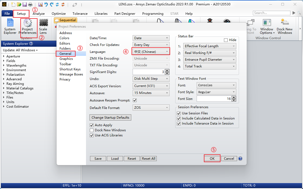Viewport: 303px width, 189px height.
Task: Toggle the Sequential mode button
Action: pos(66,20)
